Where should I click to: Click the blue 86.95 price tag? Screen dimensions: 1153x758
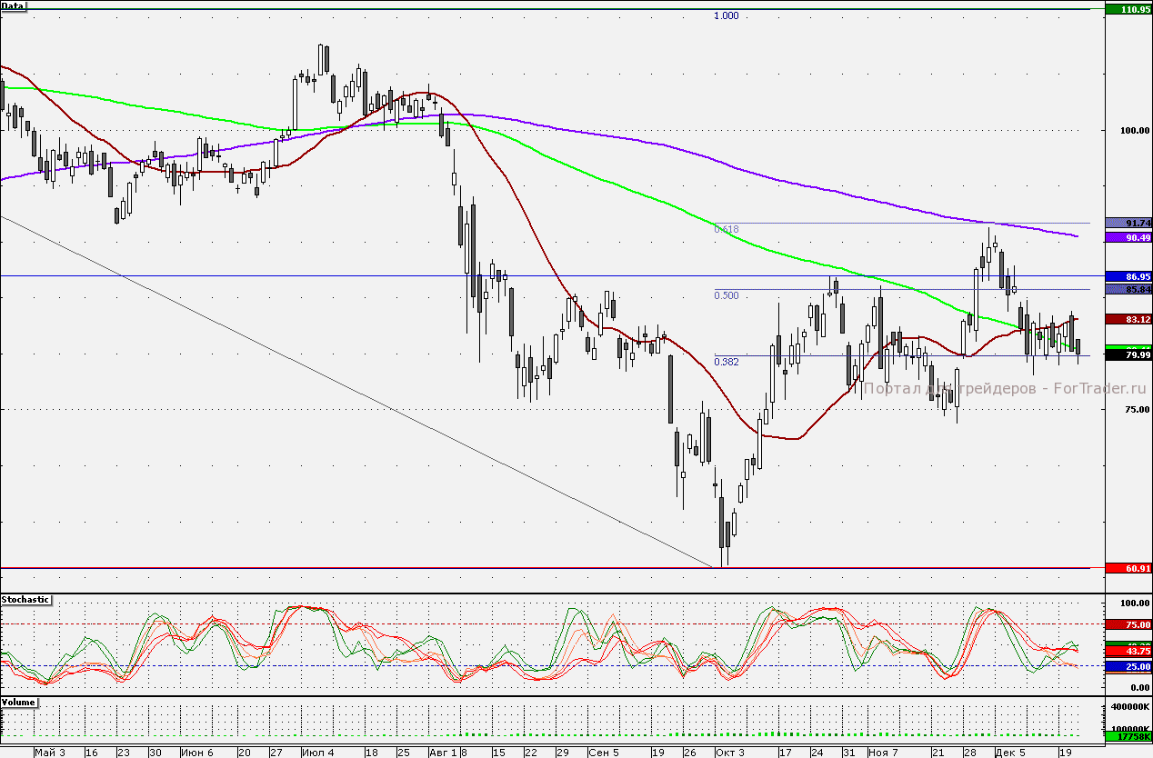pos(1128,275)
